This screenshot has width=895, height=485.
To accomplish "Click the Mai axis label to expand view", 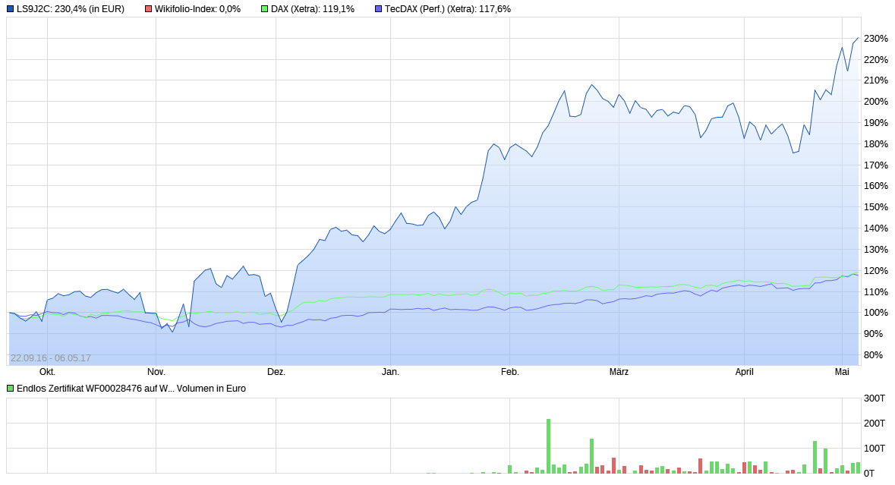I will click(841, 373).
